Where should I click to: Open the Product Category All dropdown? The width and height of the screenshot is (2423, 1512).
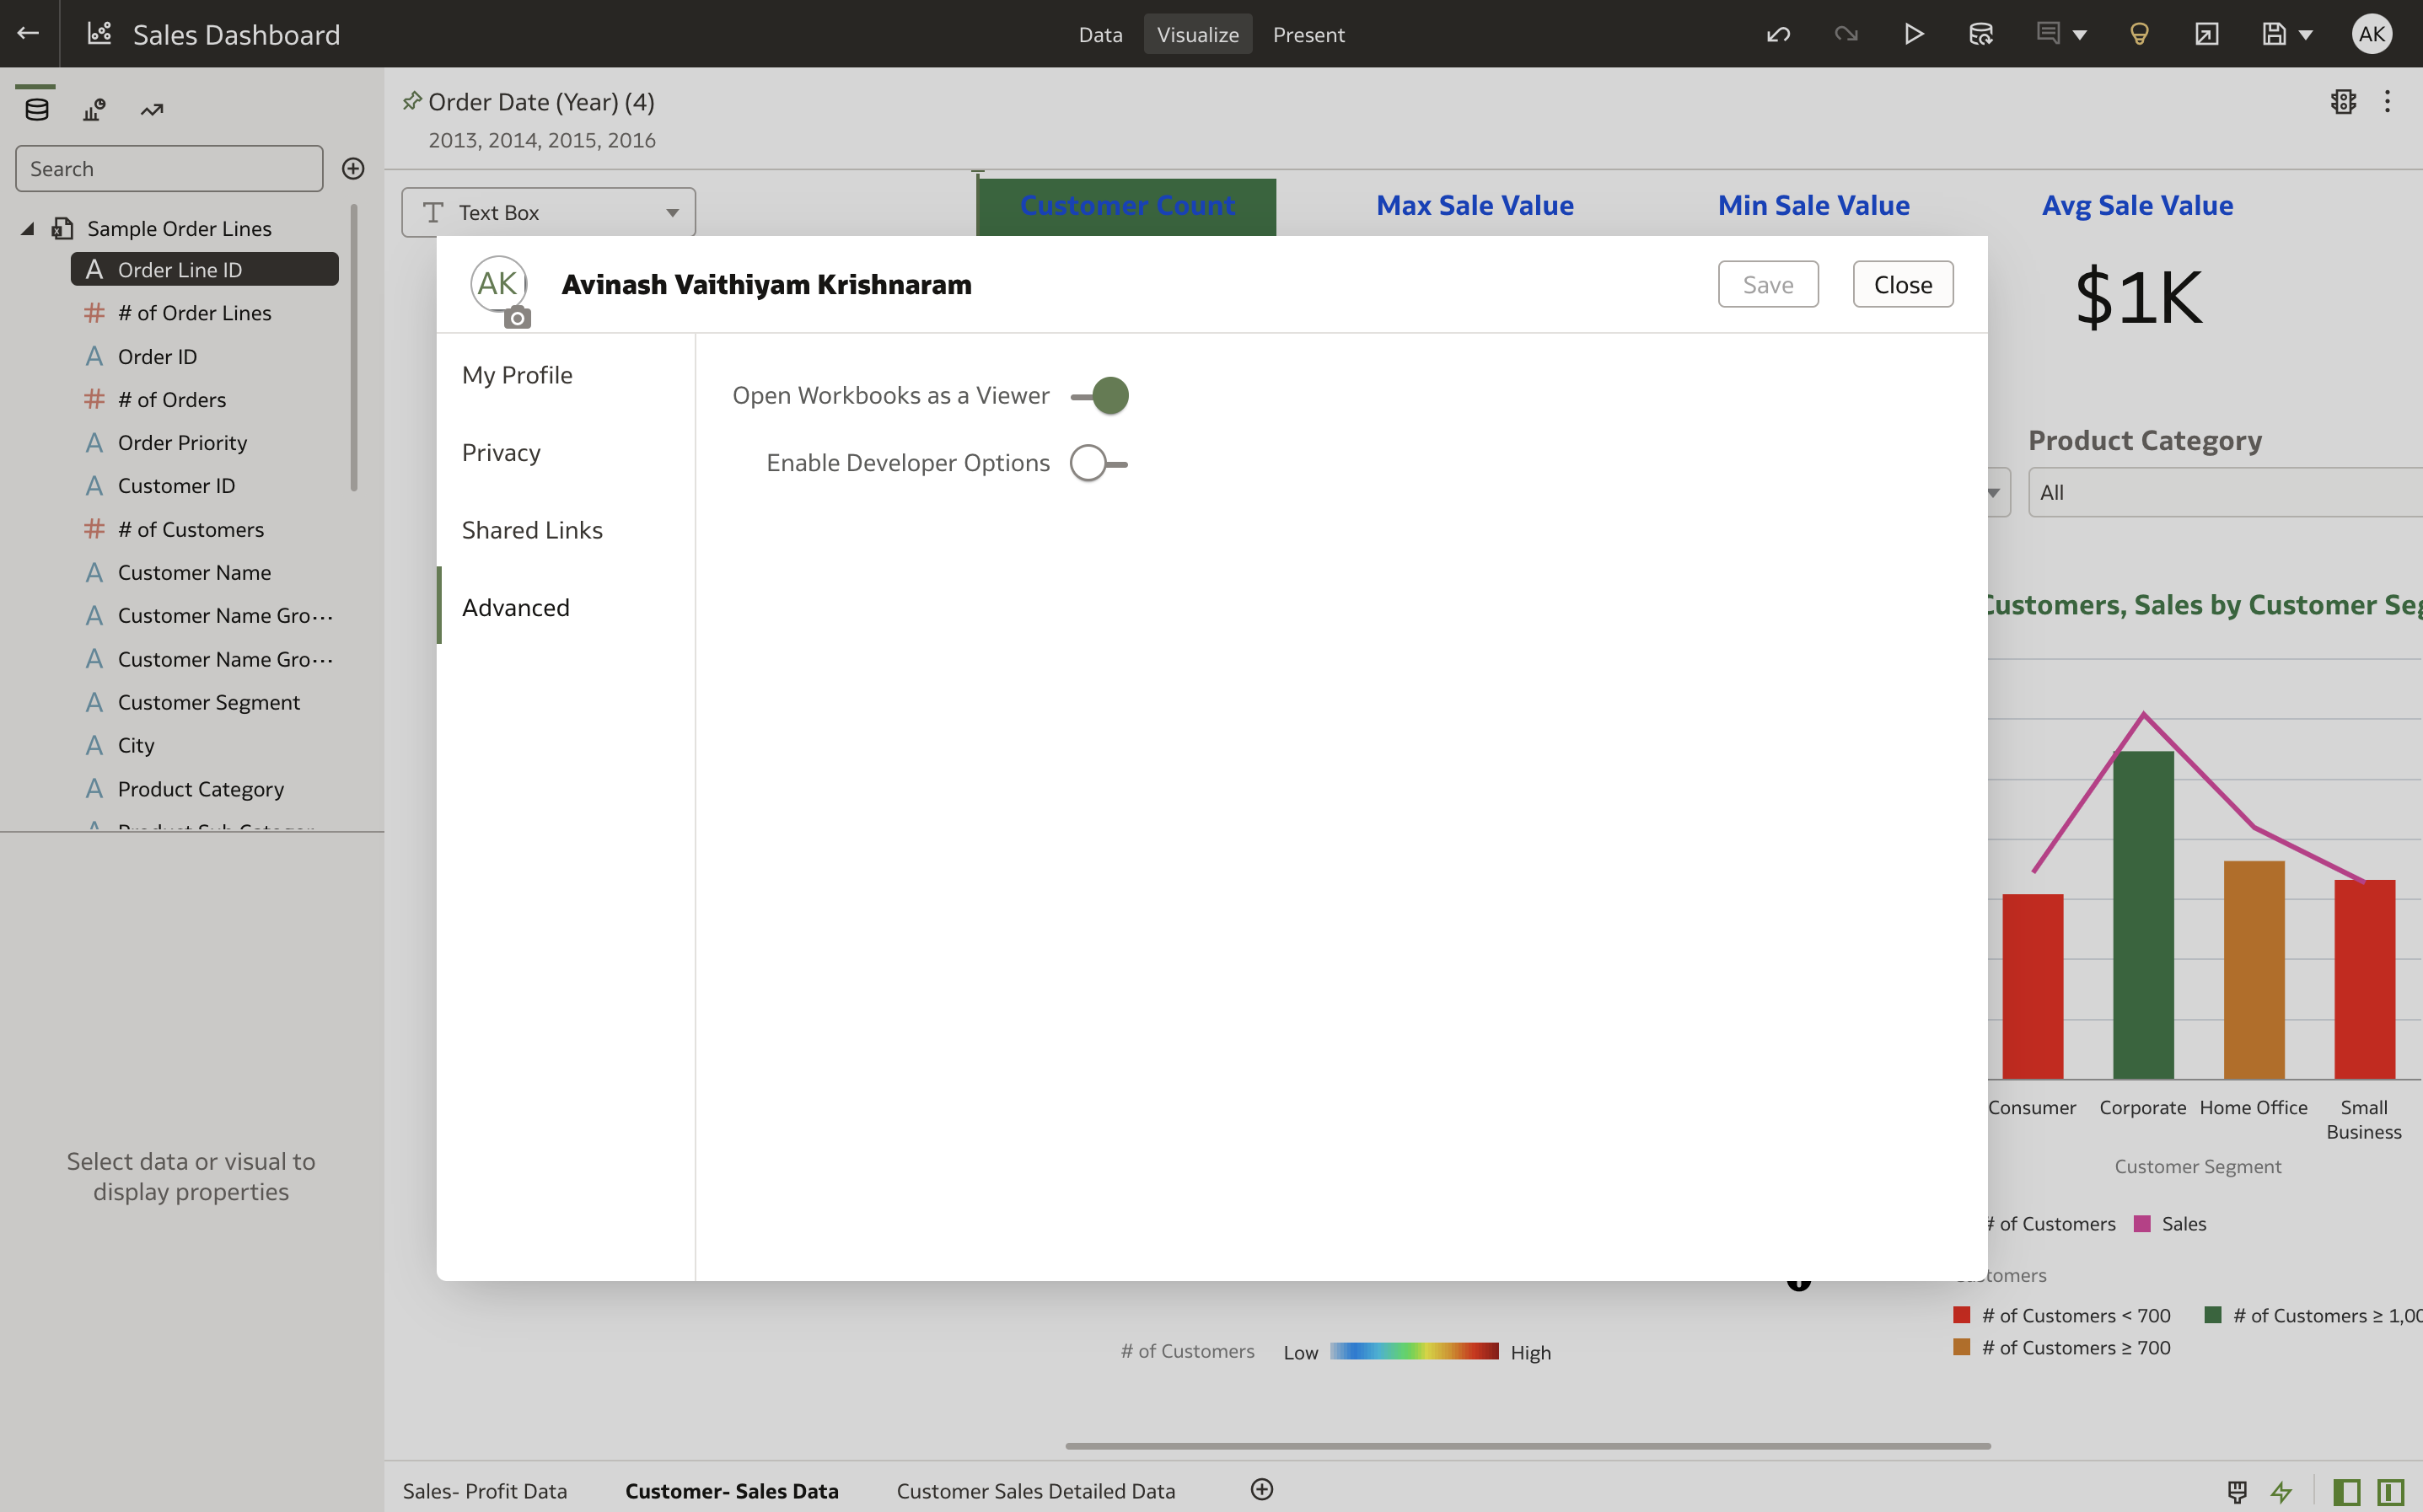pyautogui.click(x=2223, y=491)
